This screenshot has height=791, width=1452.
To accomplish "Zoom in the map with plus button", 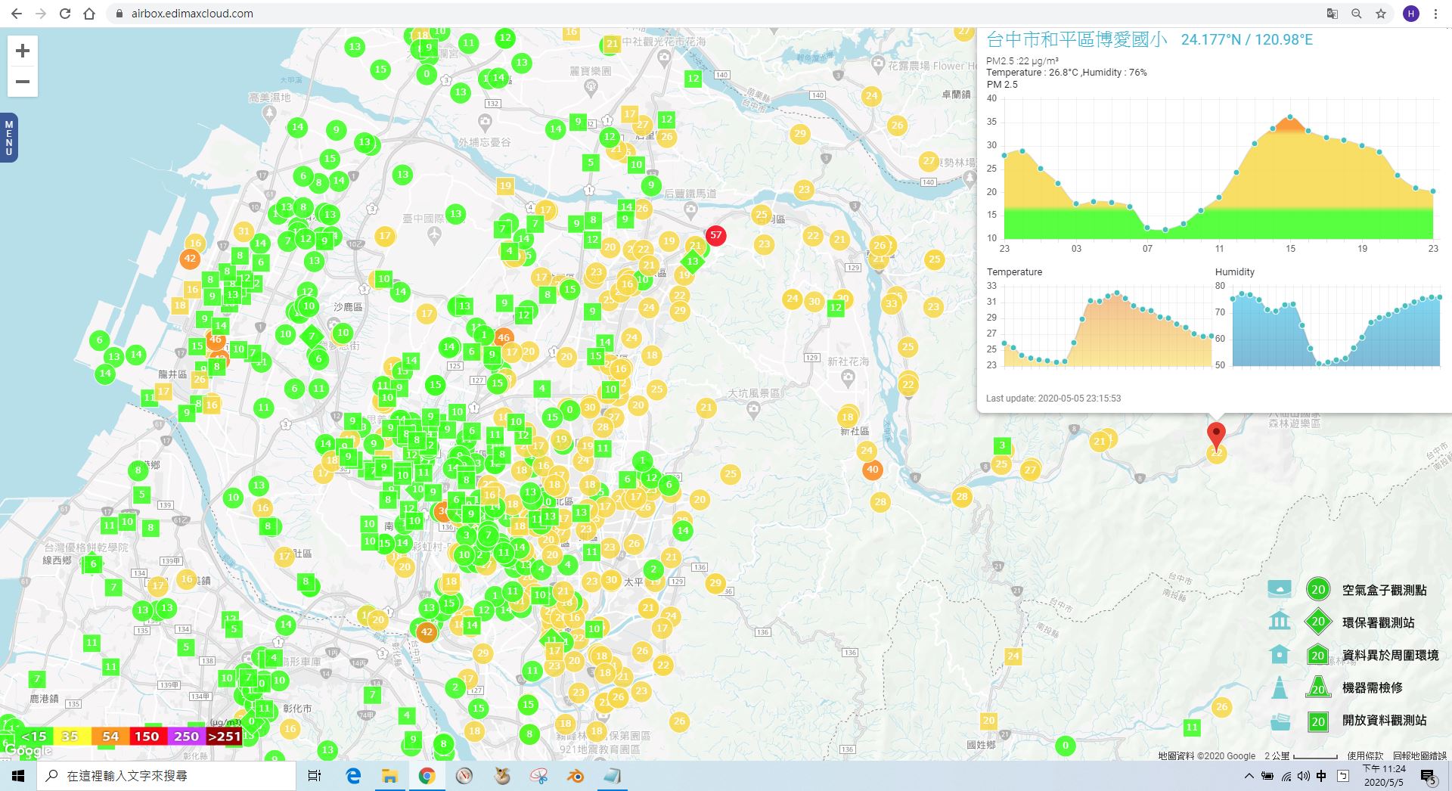I will coord(23,51).
